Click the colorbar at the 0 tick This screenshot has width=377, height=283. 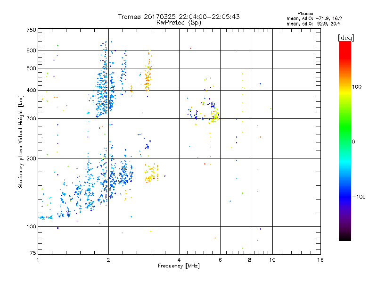coord(345,142)
